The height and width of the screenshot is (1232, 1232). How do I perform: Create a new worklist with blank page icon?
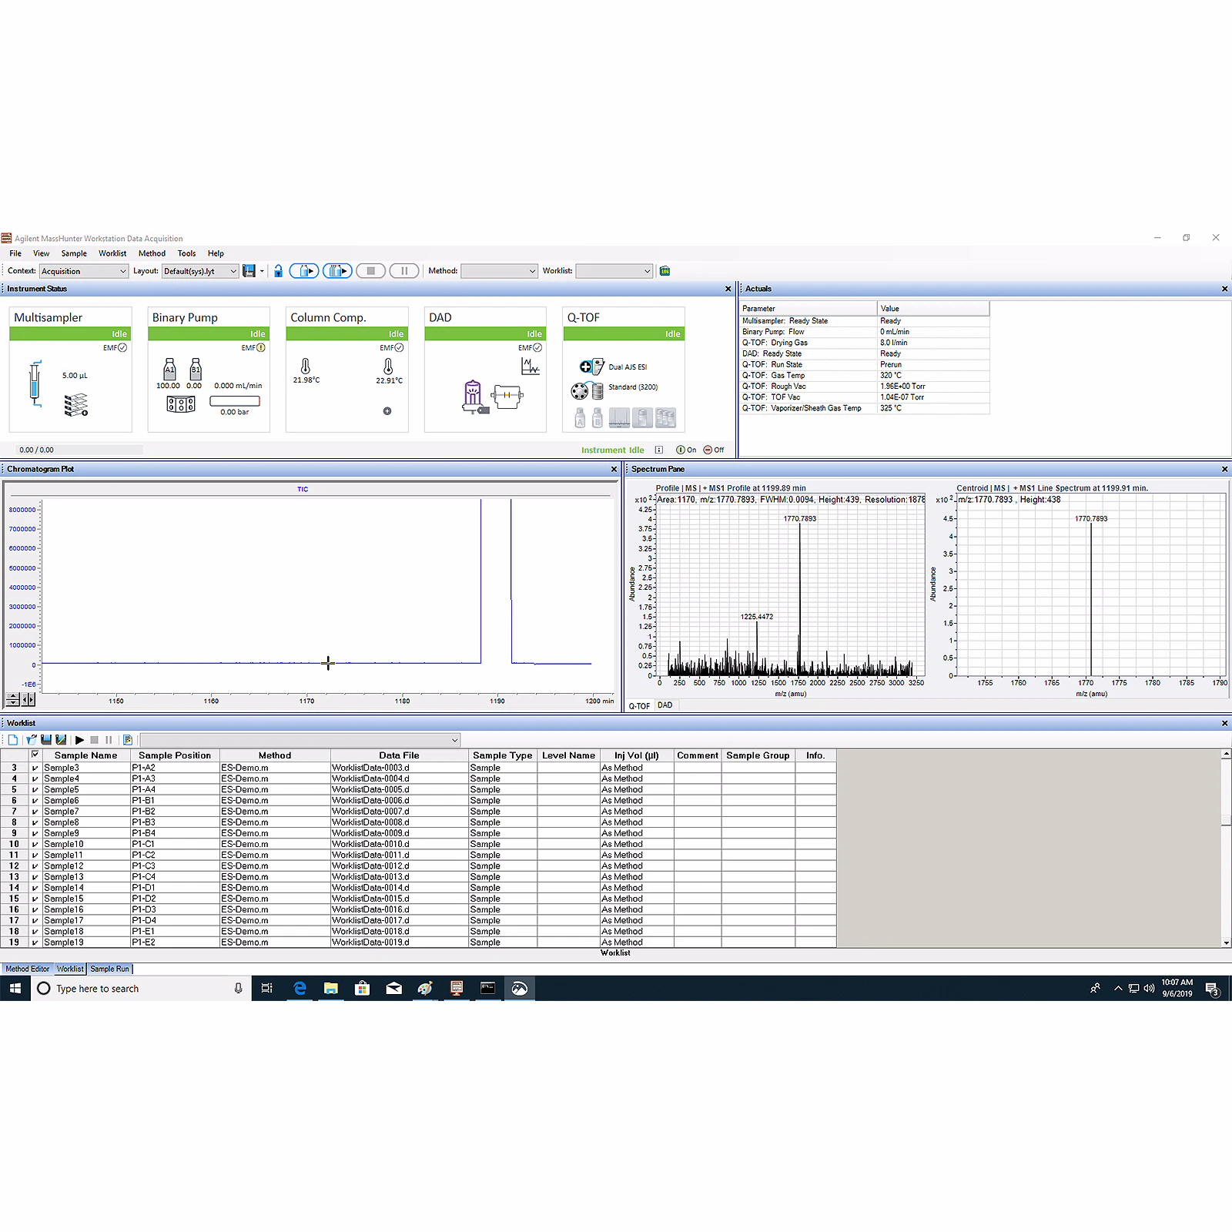click(x=13, y=740)
